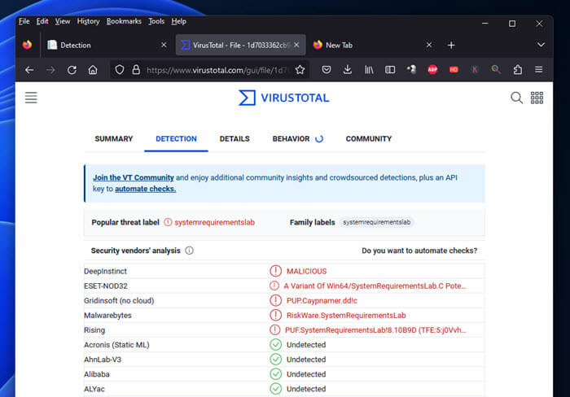
Task: Focus the virustotal.com URL address field
Action: click(x=217, y=70)
